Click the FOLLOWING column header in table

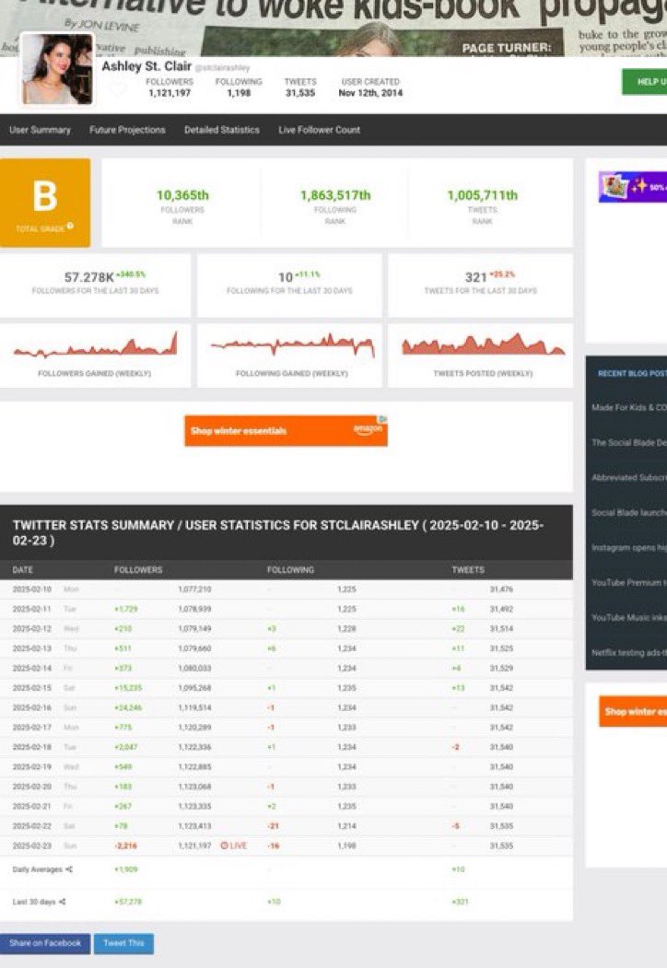(290, 570)
